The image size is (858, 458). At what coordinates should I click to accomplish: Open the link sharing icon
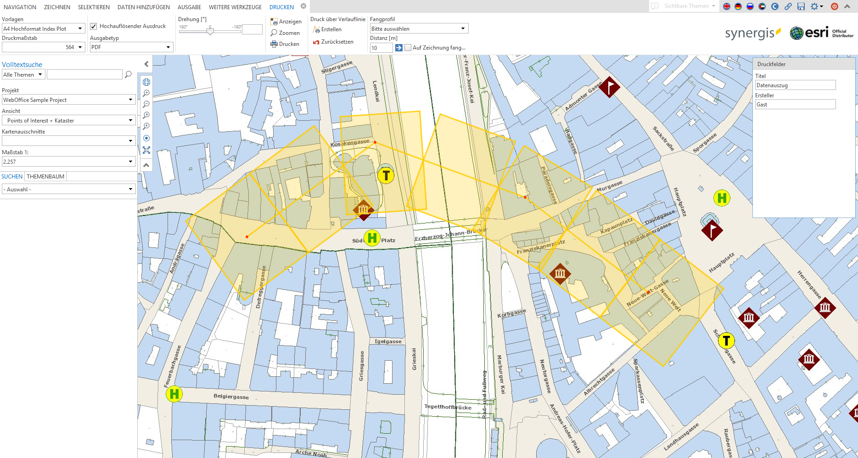pyautogui.click(x=788, y=6)
